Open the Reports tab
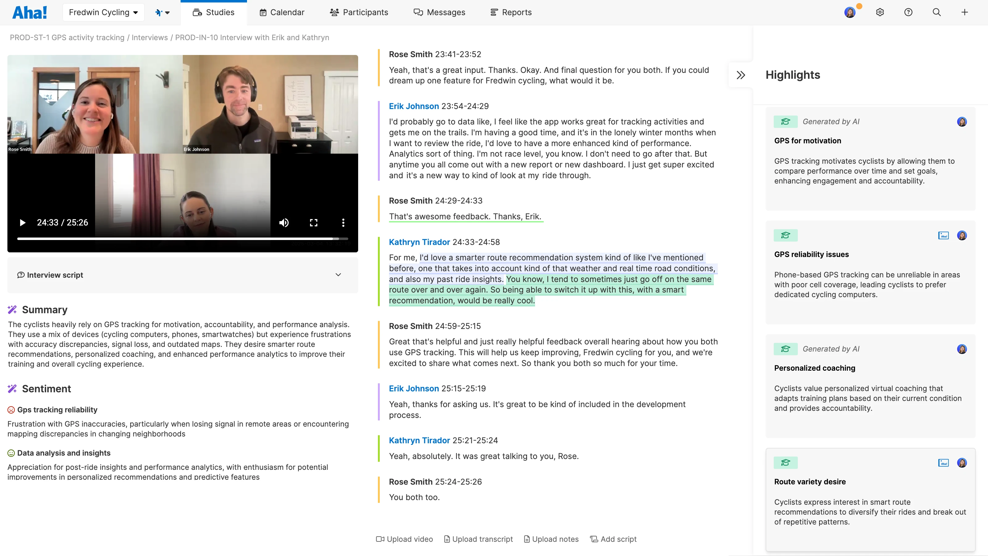The height and width of the screenshot is (556, 988). [x=511, y=12]
